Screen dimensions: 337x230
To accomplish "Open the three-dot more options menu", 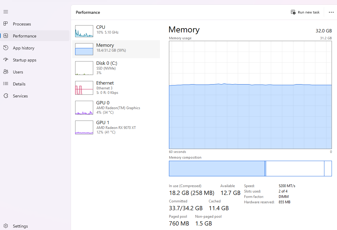I will [x=331, y=12].
